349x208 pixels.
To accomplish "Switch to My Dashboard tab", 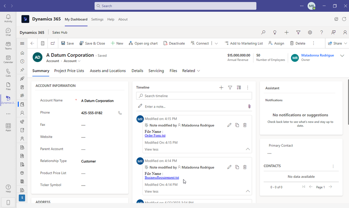I will [76, 19].
